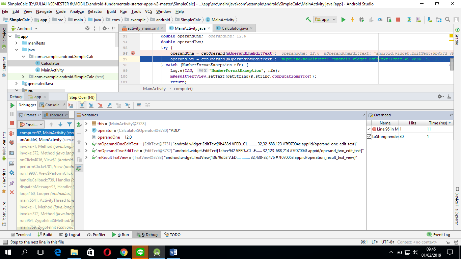
Task: Expand the 'this' variable node
Action: point(86,124)
